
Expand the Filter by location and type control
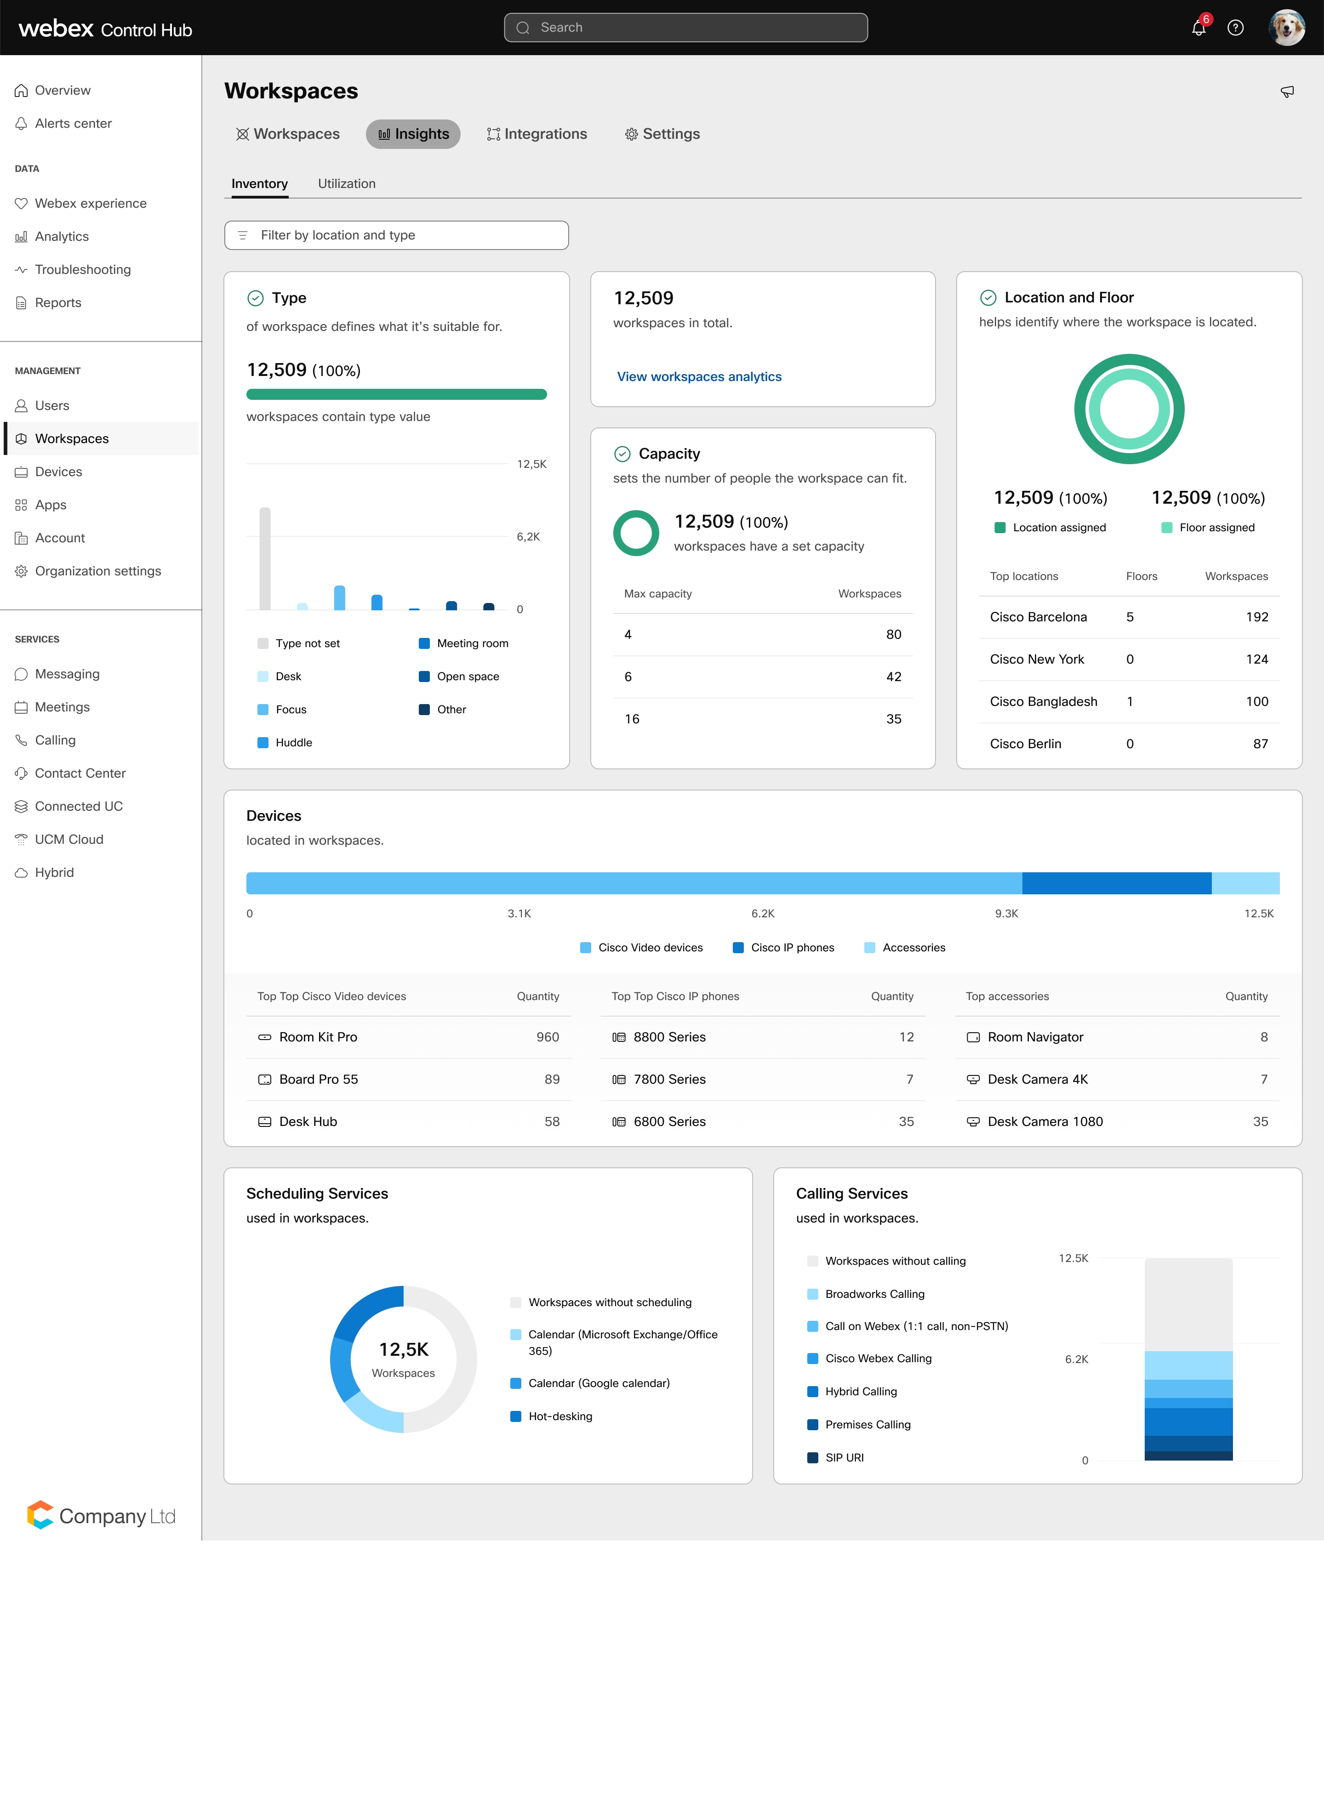(x=396, y=235)
